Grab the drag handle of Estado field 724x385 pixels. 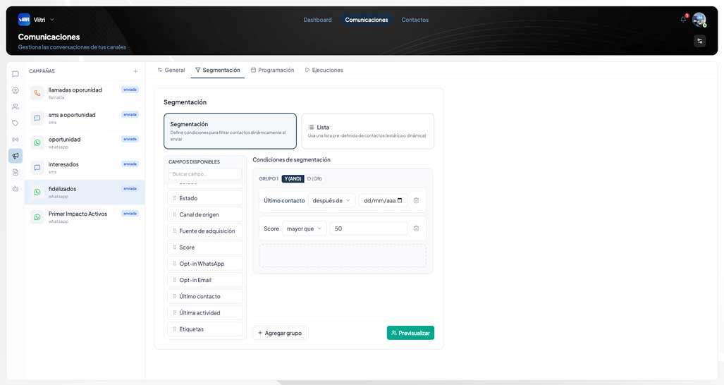tap(174, 198)
